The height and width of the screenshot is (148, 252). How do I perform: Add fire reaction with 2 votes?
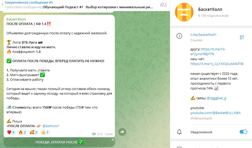coord(22,132)
